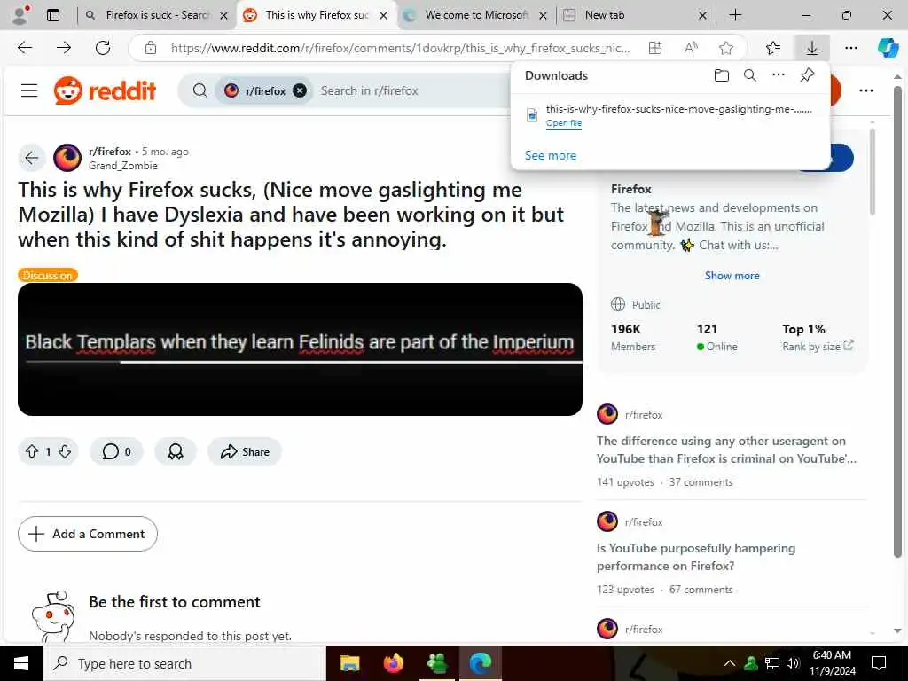
Task: View site information lock icon
Action: pyautogui.click(x=151, y=48)
